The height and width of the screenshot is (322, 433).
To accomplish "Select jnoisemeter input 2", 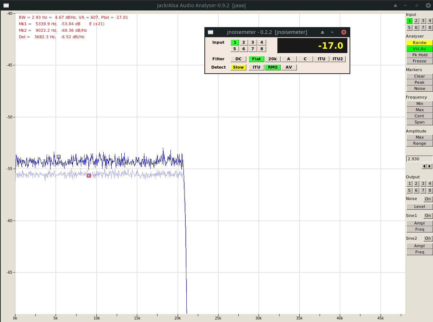I will pyautogui.click(x=243, y=43).
